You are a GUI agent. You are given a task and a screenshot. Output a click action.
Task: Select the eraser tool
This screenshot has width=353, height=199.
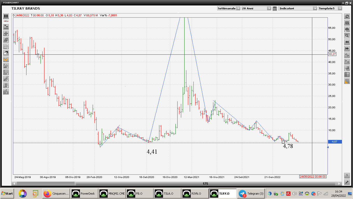point(6,53)
